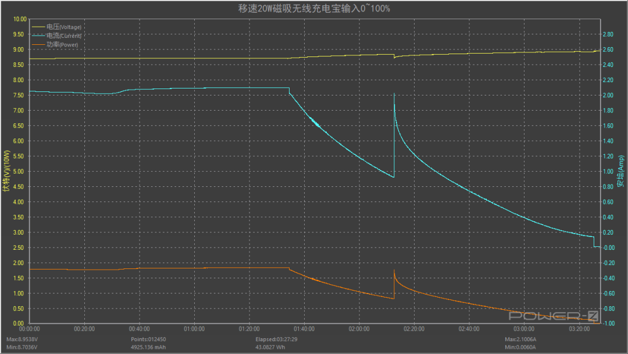The image size is (628, 354).
Task: Click the 03:20:00 time axis tick
Action: click(x=579, y=329)
